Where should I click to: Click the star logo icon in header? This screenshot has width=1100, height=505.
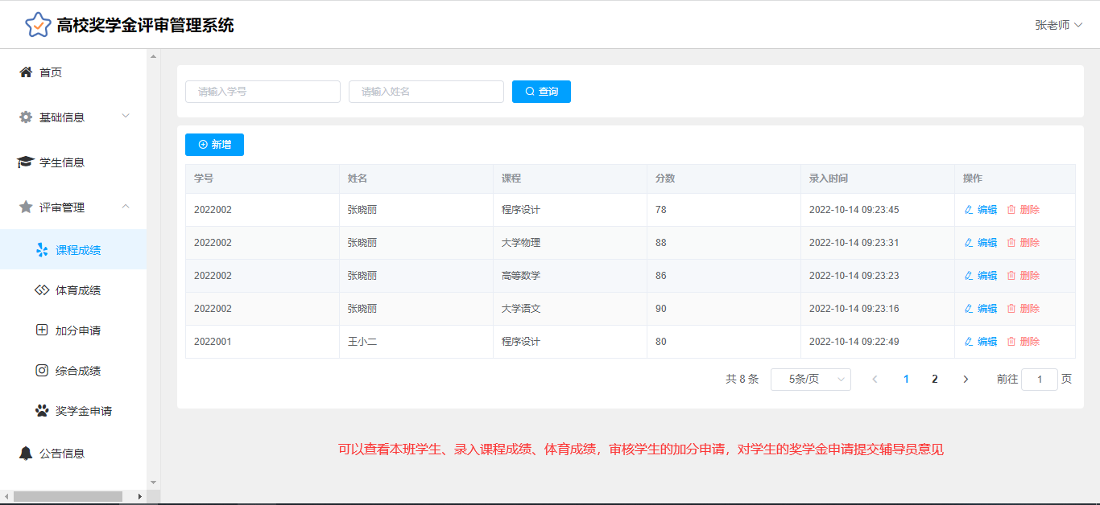tap(38, 25)
